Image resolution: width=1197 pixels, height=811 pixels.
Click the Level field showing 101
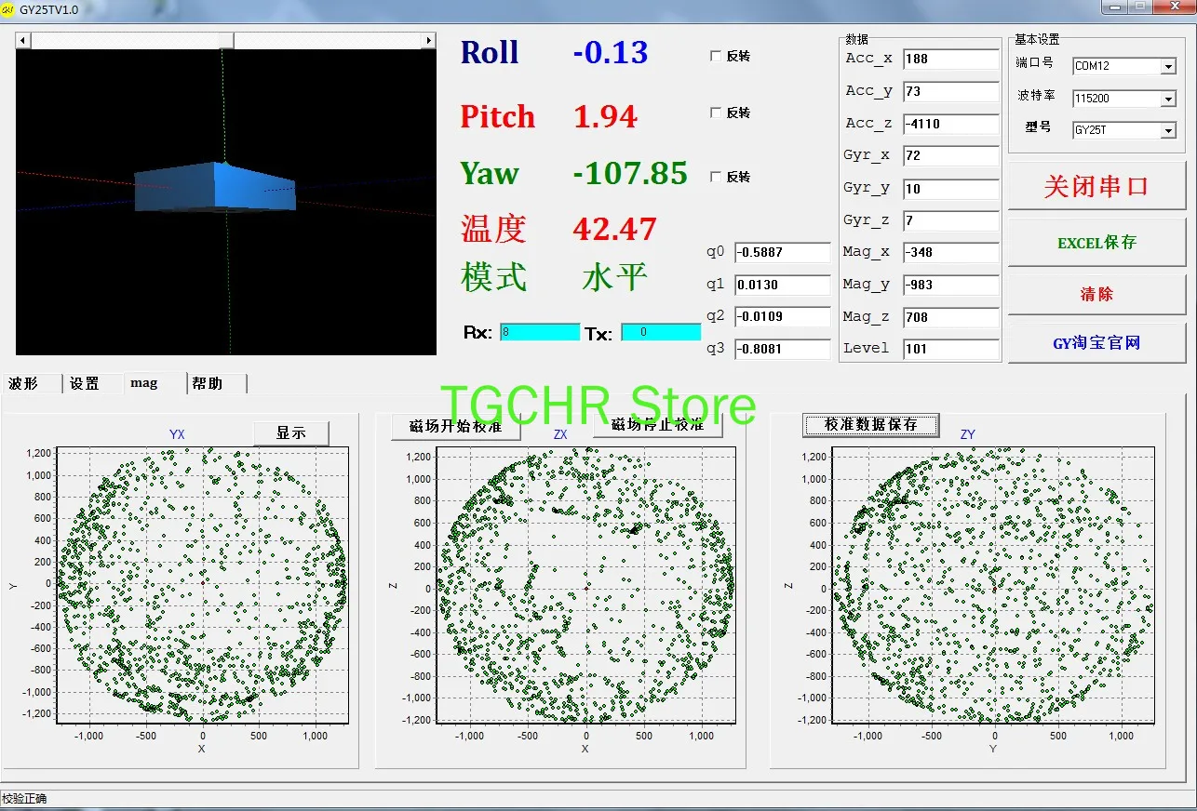950,349
